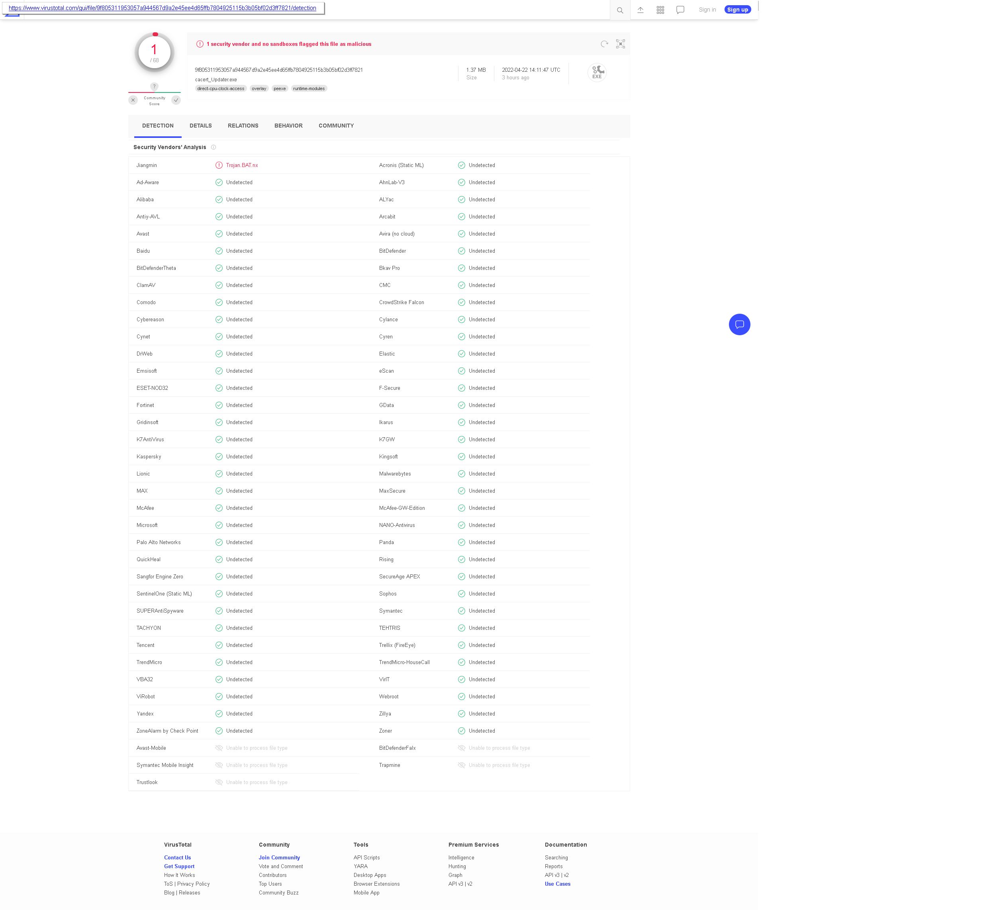Click the EXE file type icon
The width and height of the screenshot is (997, 910).
pos(597,72)
